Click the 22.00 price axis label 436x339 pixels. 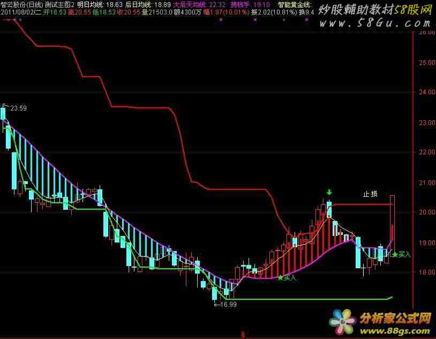pos(427,152)
